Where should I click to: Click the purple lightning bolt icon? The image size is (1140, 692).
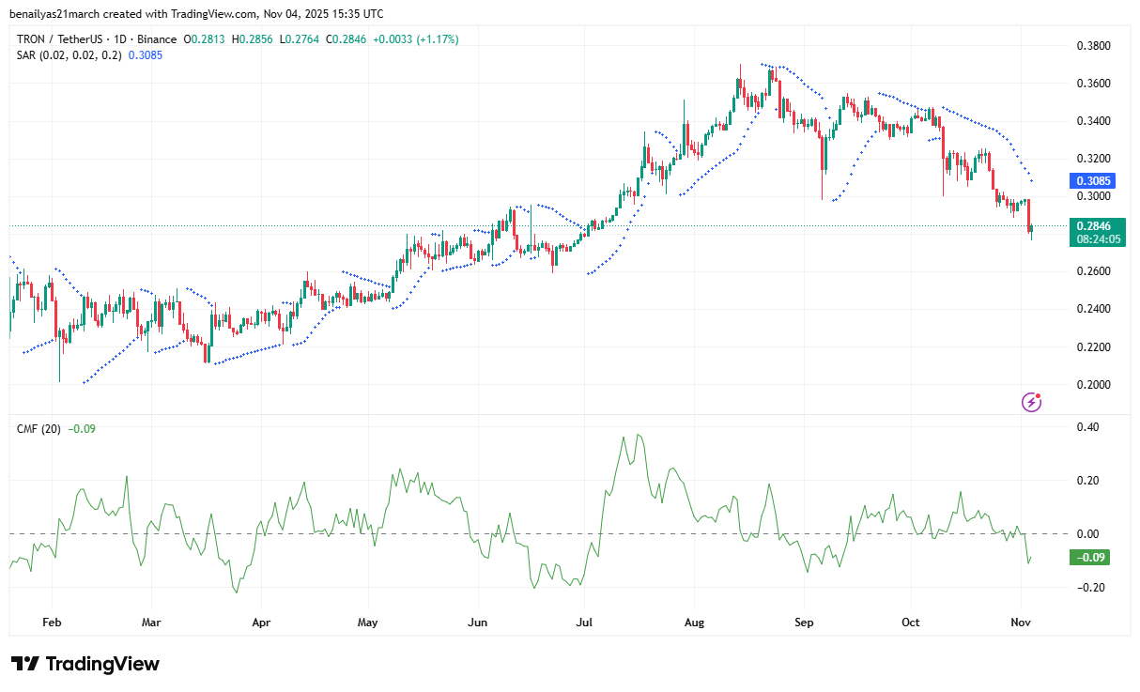[1031, 402]
